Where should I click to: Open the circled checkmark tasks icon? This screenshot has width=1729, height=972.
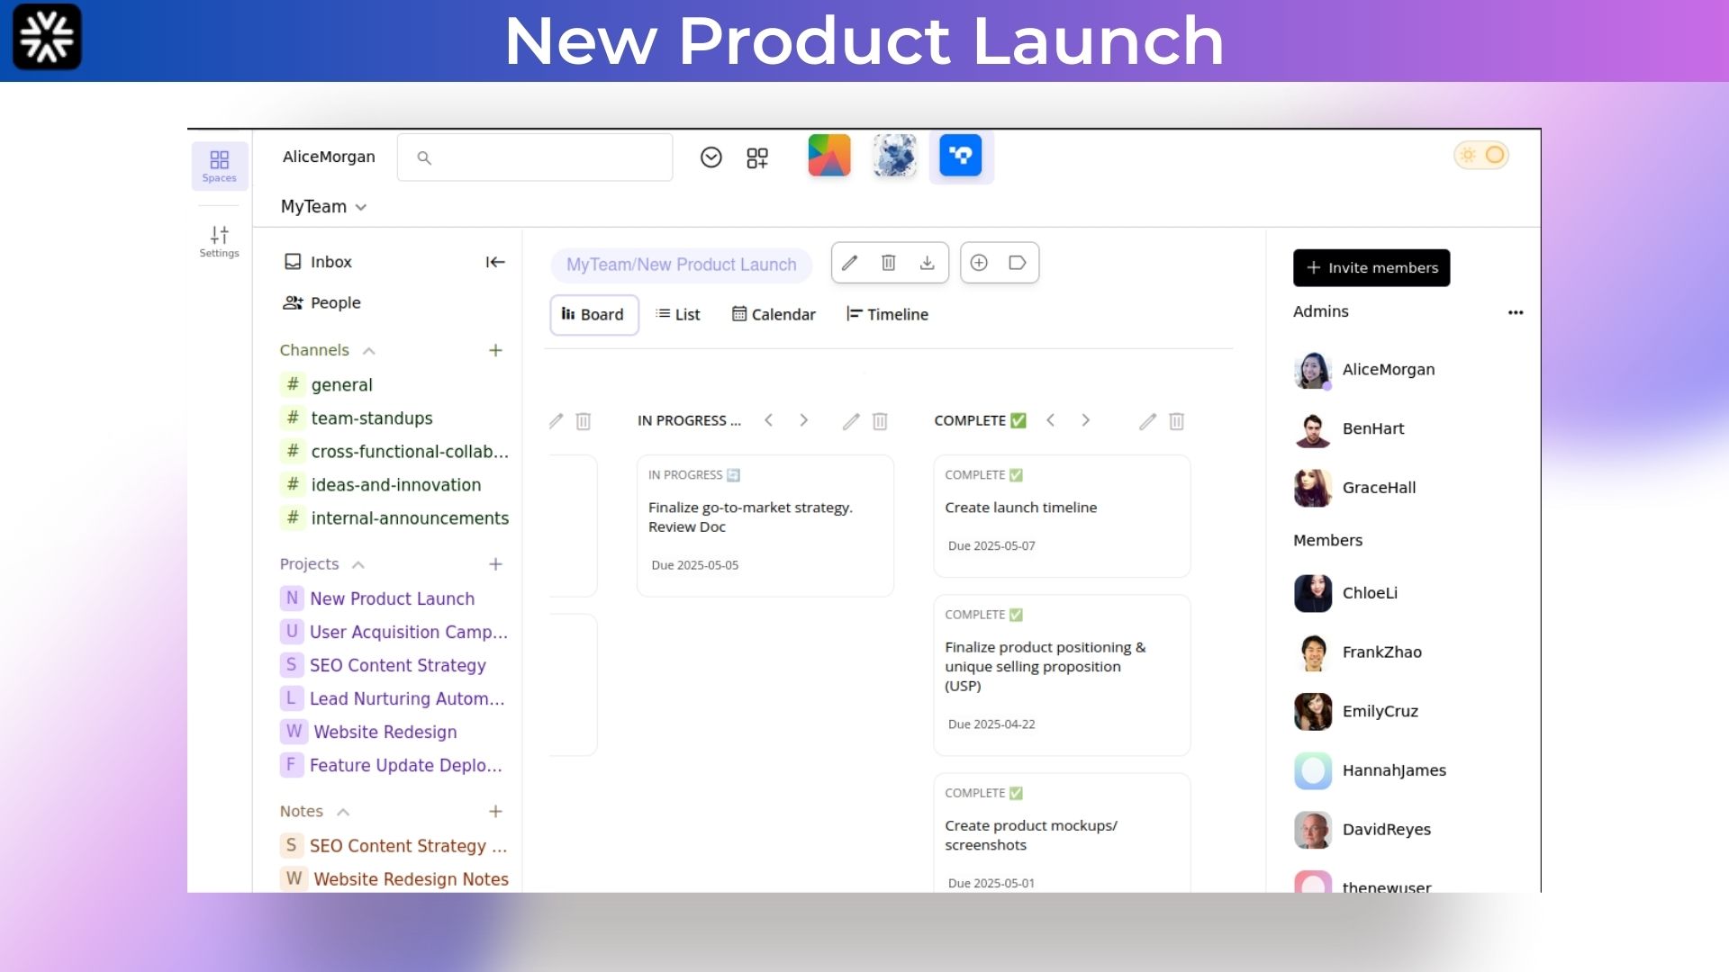tap(711, 157)
